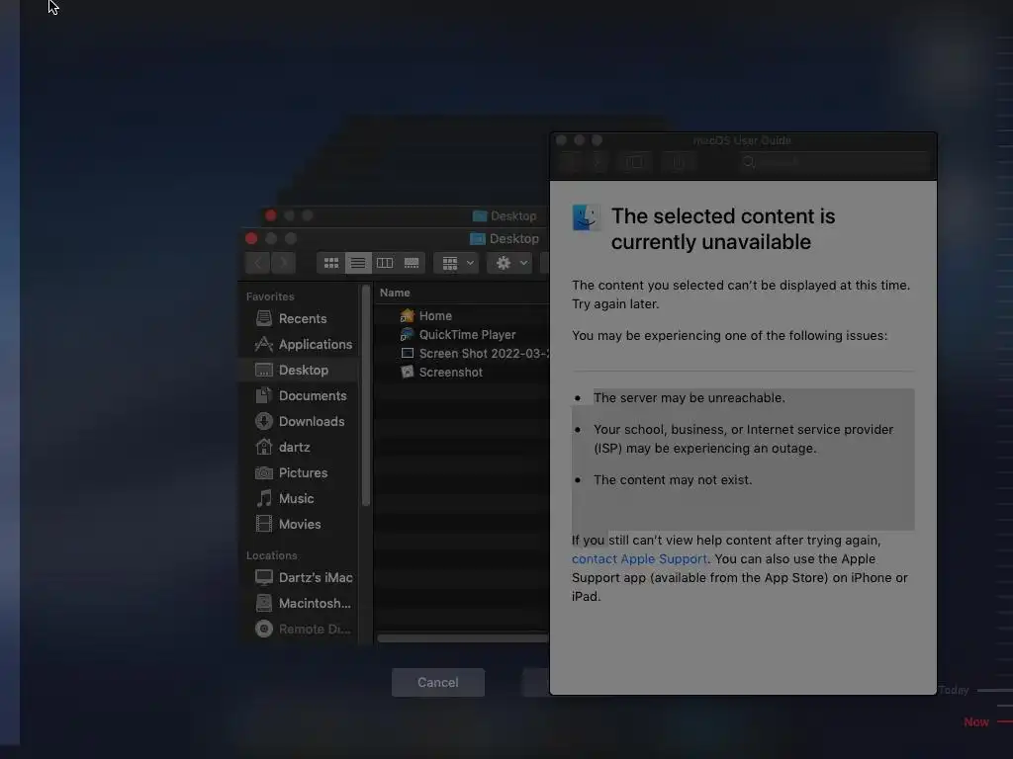Image resolution: width=1013 pixels, height=759 pixels.
Task: Open Movies in Finder sidebar
Action: [x=298, y=524]
